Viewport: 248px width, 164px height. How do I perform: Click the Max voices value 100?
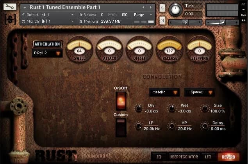(124, 15)
